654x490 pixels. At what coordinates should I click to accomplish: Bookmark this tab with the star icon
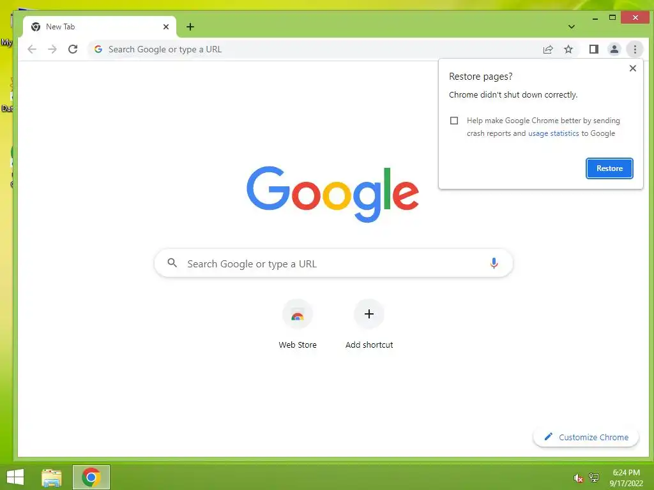point(568,49)
